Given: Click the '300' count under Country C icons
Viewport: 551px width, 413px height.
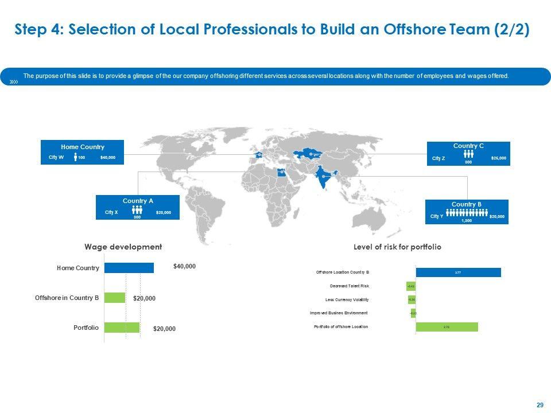Looking at the screenshot, I should pyautogui.click(x=468, y=162).
